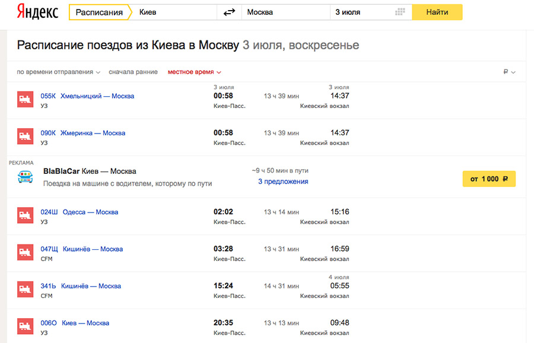The width and height of the screenshot is (534, 343).
Task: Open sort dropdown по времени отправления
Action: point(58,72)
